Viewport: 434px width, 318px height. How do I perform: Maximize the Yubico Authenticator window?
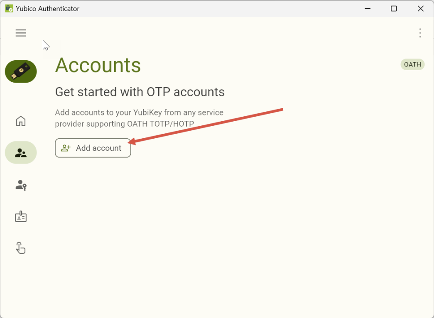coord(394,9)
